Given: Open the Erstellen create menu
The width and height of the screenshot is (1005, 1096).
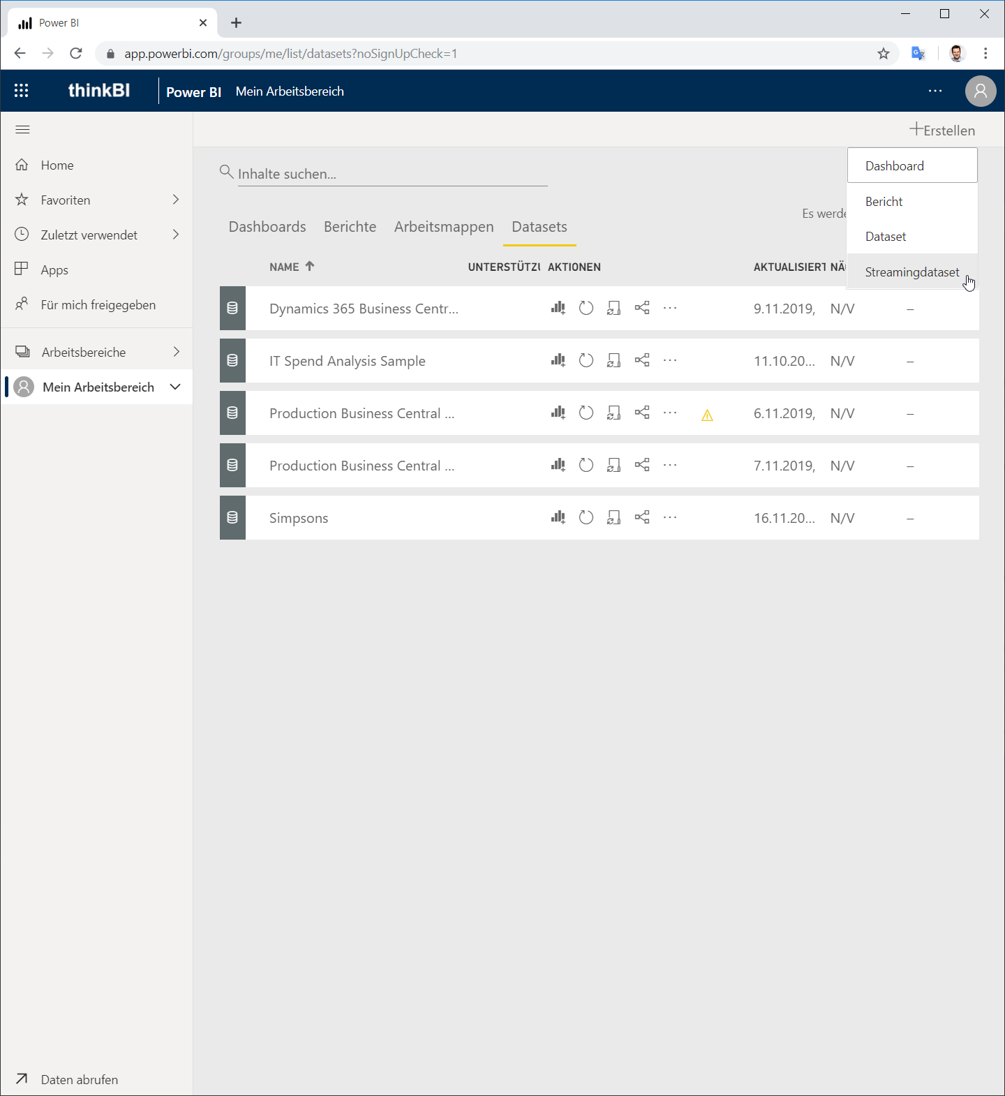Looking at the screenshot, I should click(x=942, y=130).
